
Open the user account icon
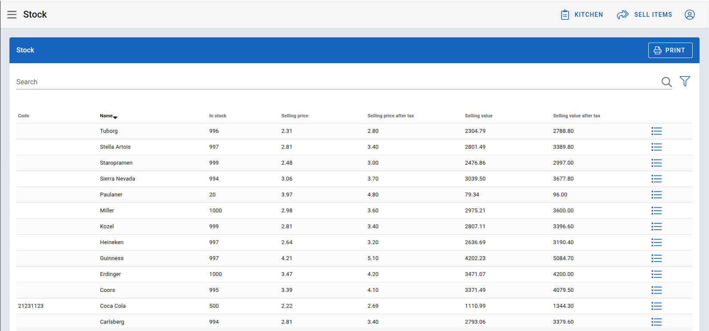coord(690,15)
